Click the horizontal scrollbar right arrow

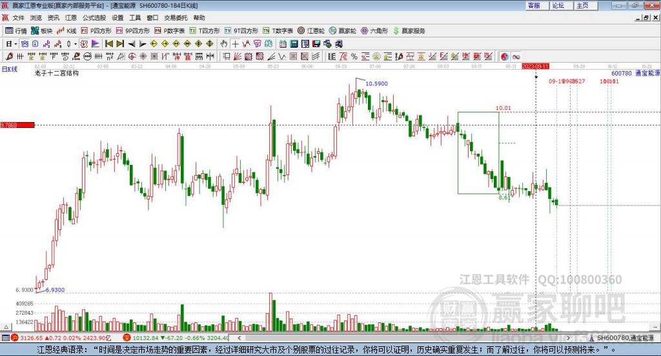pyautogui.click(x=568, y=338)
